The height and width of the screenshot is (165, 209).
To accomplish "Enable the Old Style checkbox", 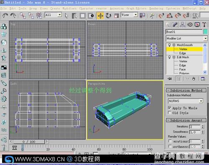I will coord(169,112).
